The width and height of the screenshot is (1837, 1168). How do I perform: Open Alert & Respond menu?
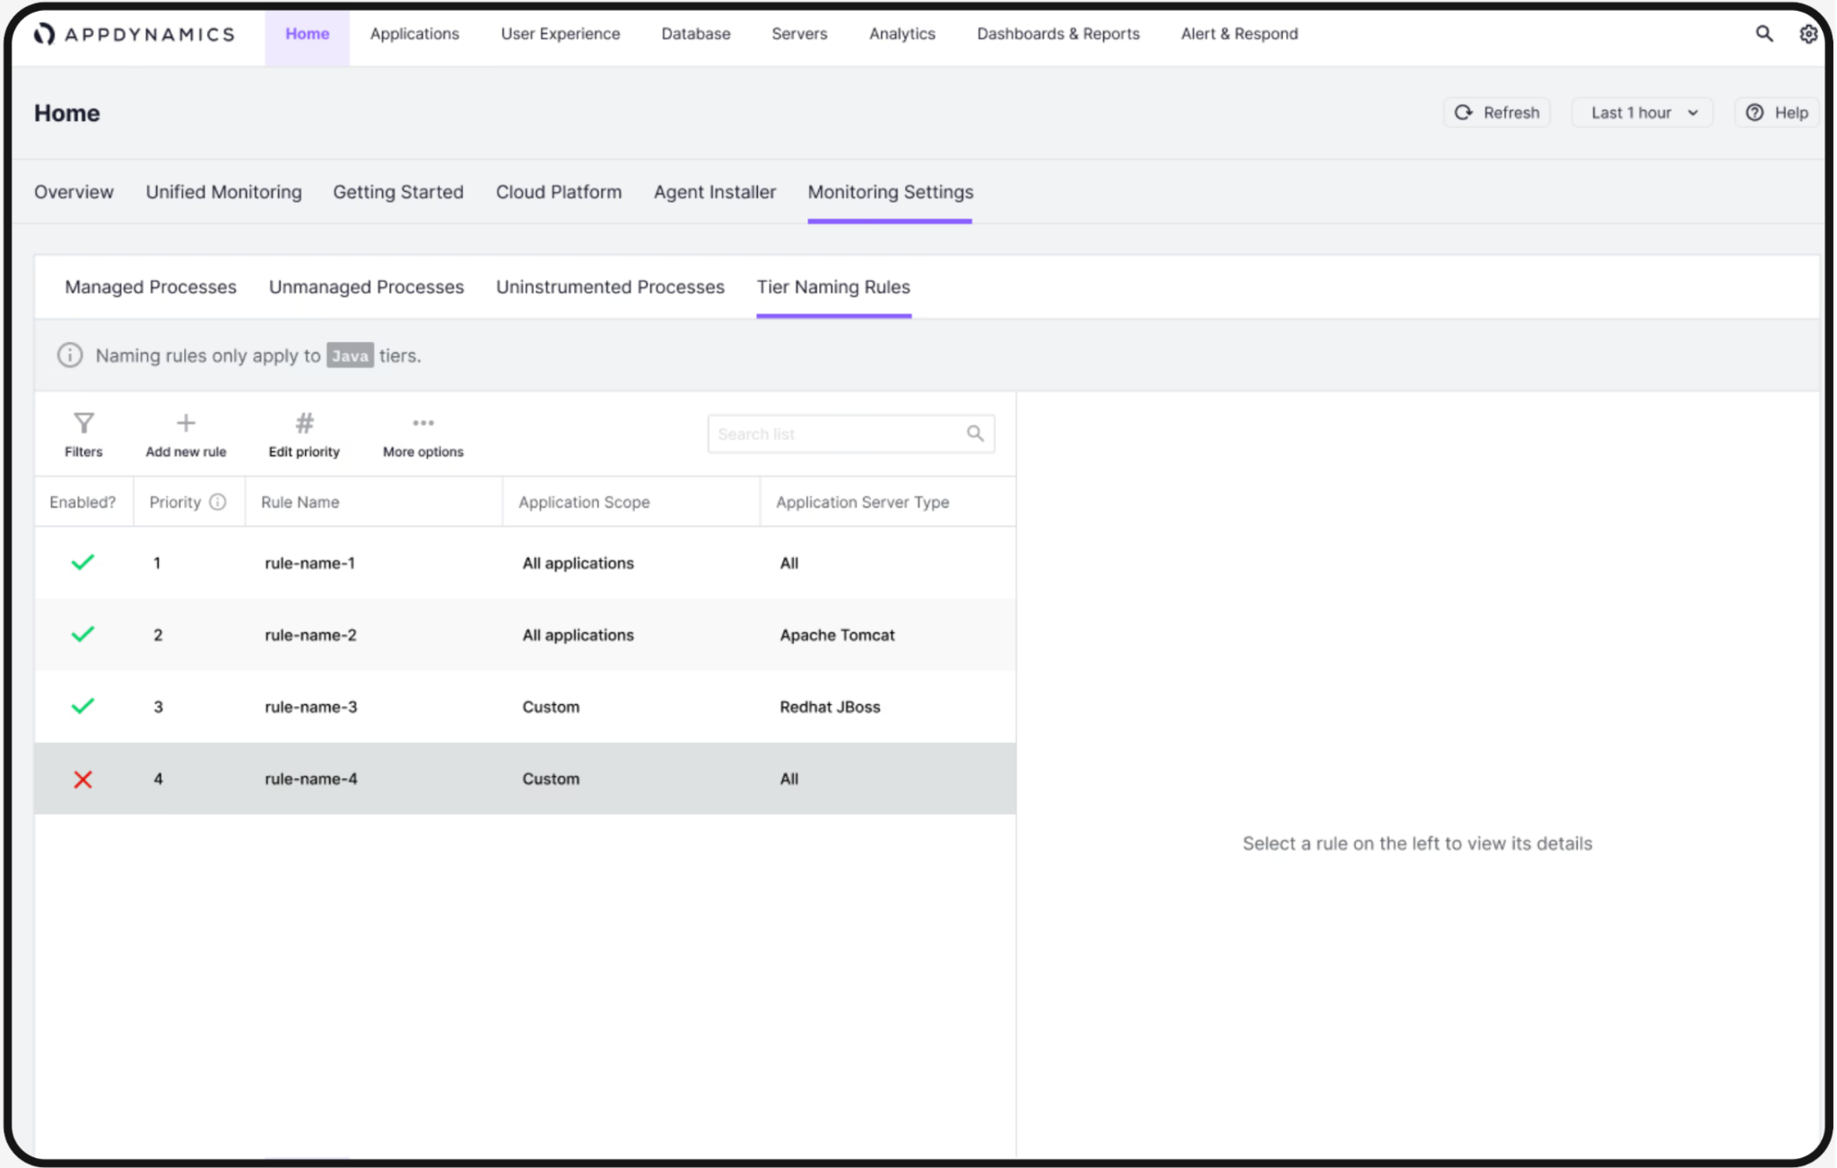(1240, 34)
